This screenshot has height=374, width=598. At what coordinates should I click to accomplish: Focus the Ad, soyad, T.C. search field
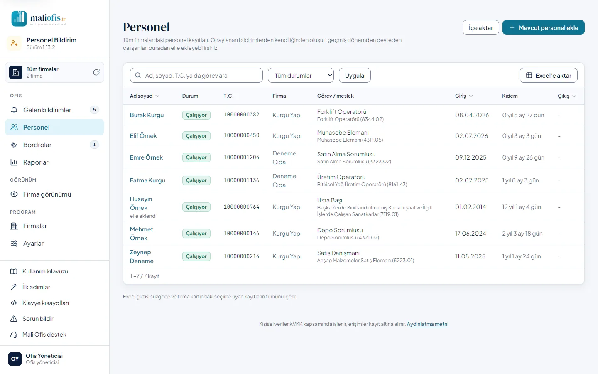pyautogui.click(x=196, y=76)
